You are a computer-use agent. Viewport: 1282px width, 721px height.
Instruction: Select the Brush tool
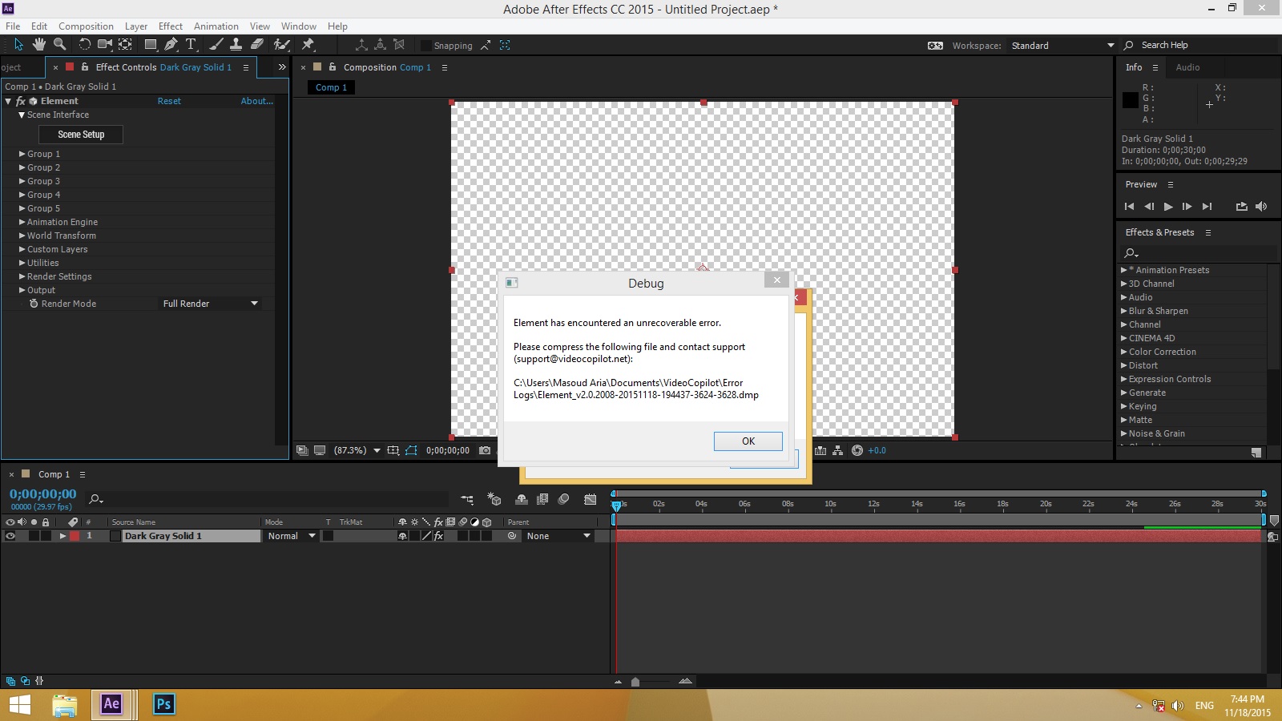(216, 45)
